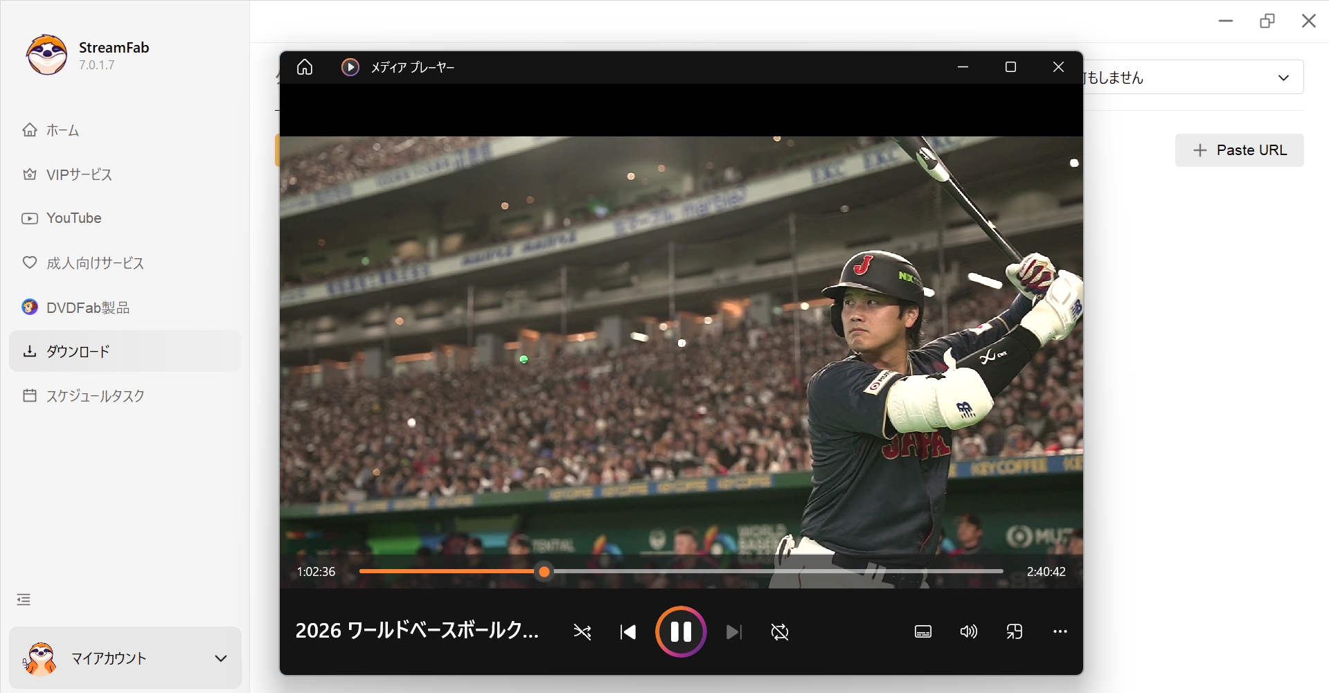Pause the playing baseball video
This screenshot has width=1329, height=693.
tap(681, 631)
